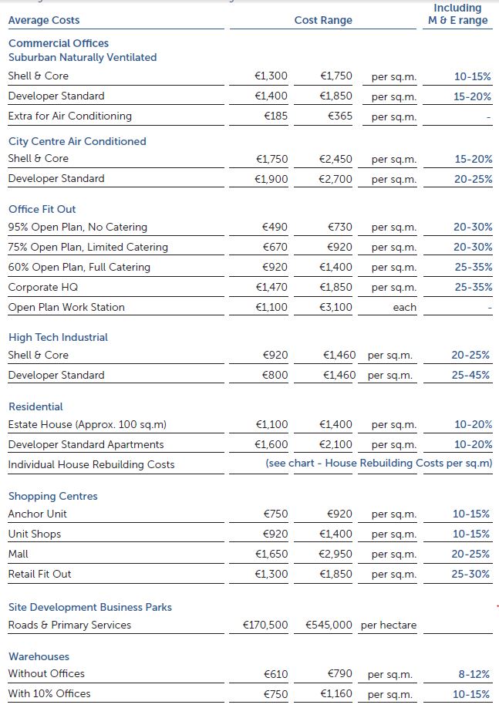Click the "8-12%" M&E range value

[474, 674]
